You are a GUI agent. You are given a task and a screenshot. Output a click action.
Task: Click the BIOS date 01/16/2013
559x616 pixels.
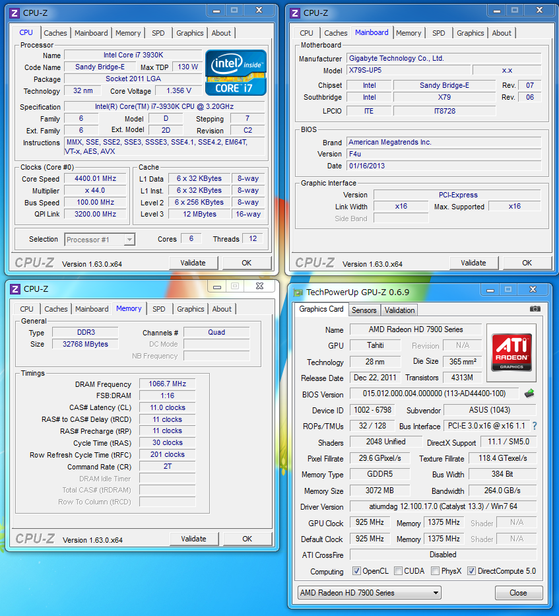click(444, 166)
